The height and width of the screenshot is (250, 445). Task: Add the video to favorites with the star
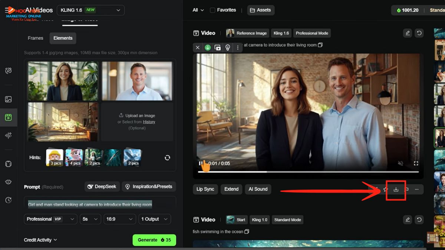click(x=385, y=189)
